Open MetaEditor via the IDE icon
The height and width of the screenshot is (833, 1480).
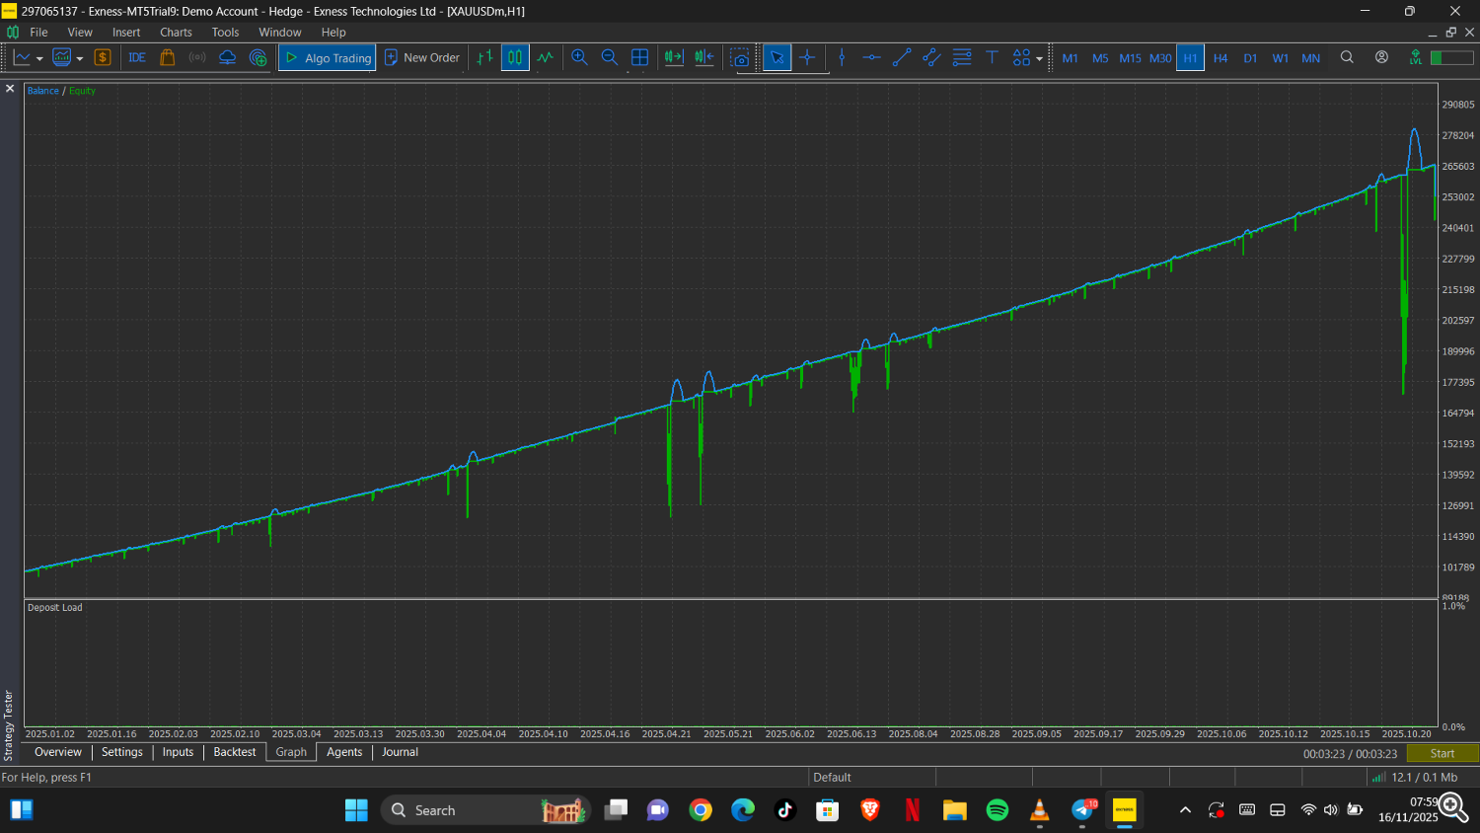pos(136,57)
